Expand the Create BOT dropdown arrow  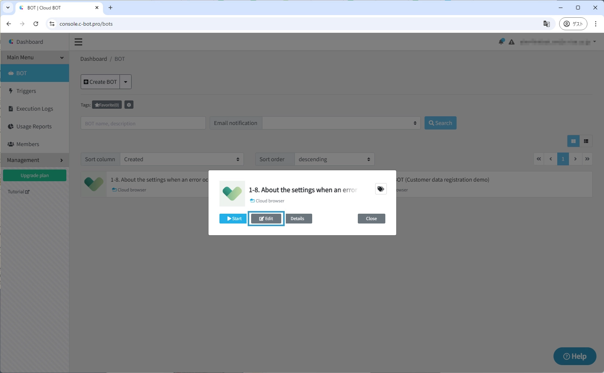pos(126,82)
